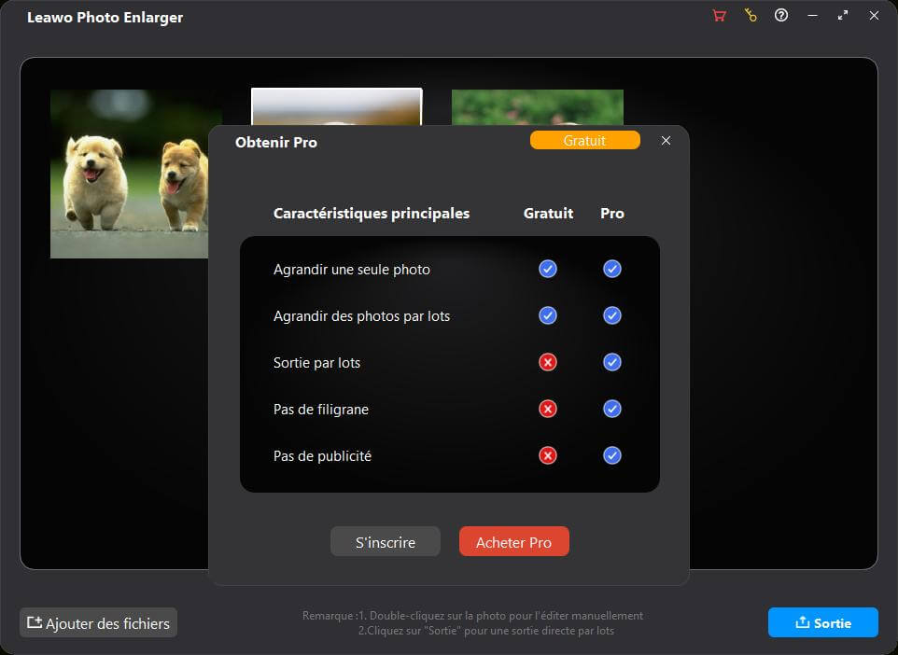This screenshot has height=655, width=898.
Task: Click the Acheter Pro button
Action: click(x=513, y=541)
